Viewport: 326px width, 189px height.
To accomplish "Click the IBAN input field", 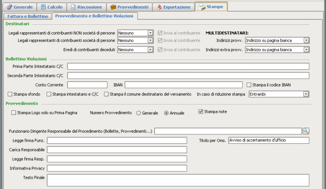I will click(184, 85).
